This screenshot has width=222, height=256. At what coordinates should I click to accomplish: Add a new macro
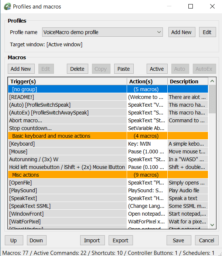(x=21, y=69)
